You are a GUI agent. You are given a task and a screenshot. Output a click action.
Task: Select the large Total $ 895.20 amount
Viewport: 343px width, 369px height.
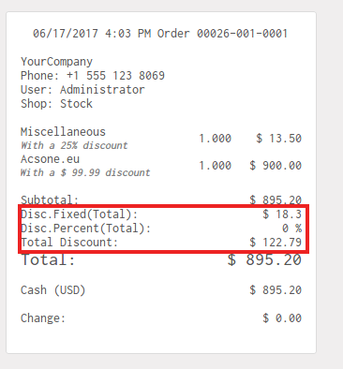[x=264, y=259]
